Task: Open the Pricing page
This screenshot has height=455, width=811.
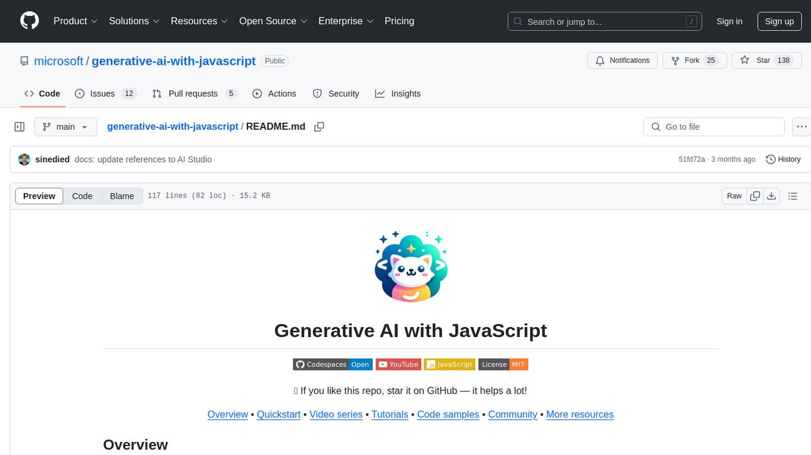Action: (400, 21)
